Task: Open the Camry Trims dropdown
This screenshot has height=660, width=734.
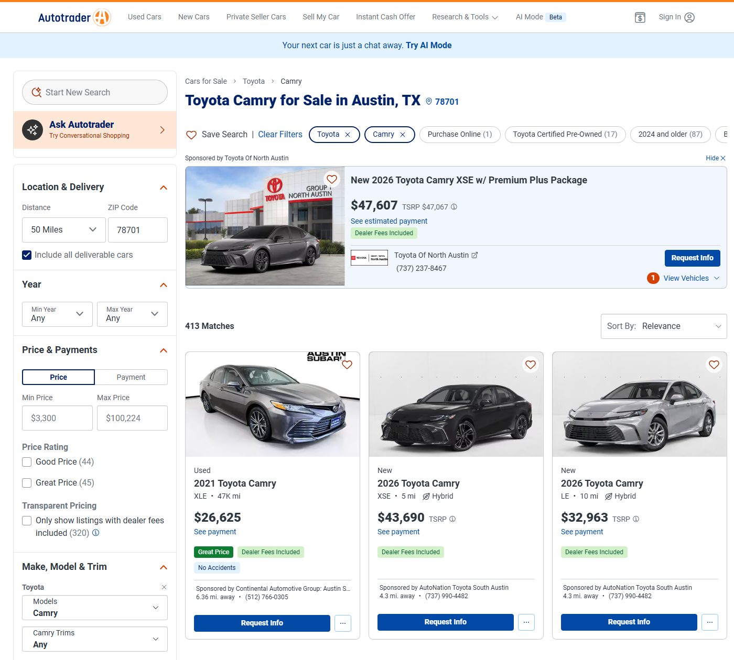Action: [x=95, y=639]
